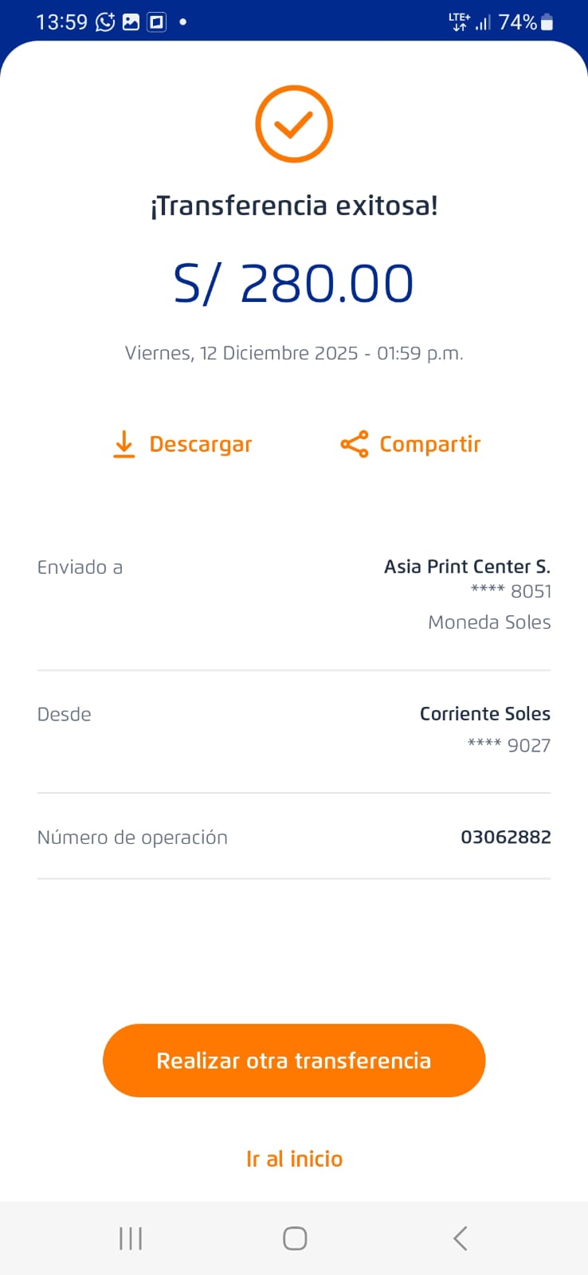
Task: Tap the download arrow icon
Action: pos(123,444)
